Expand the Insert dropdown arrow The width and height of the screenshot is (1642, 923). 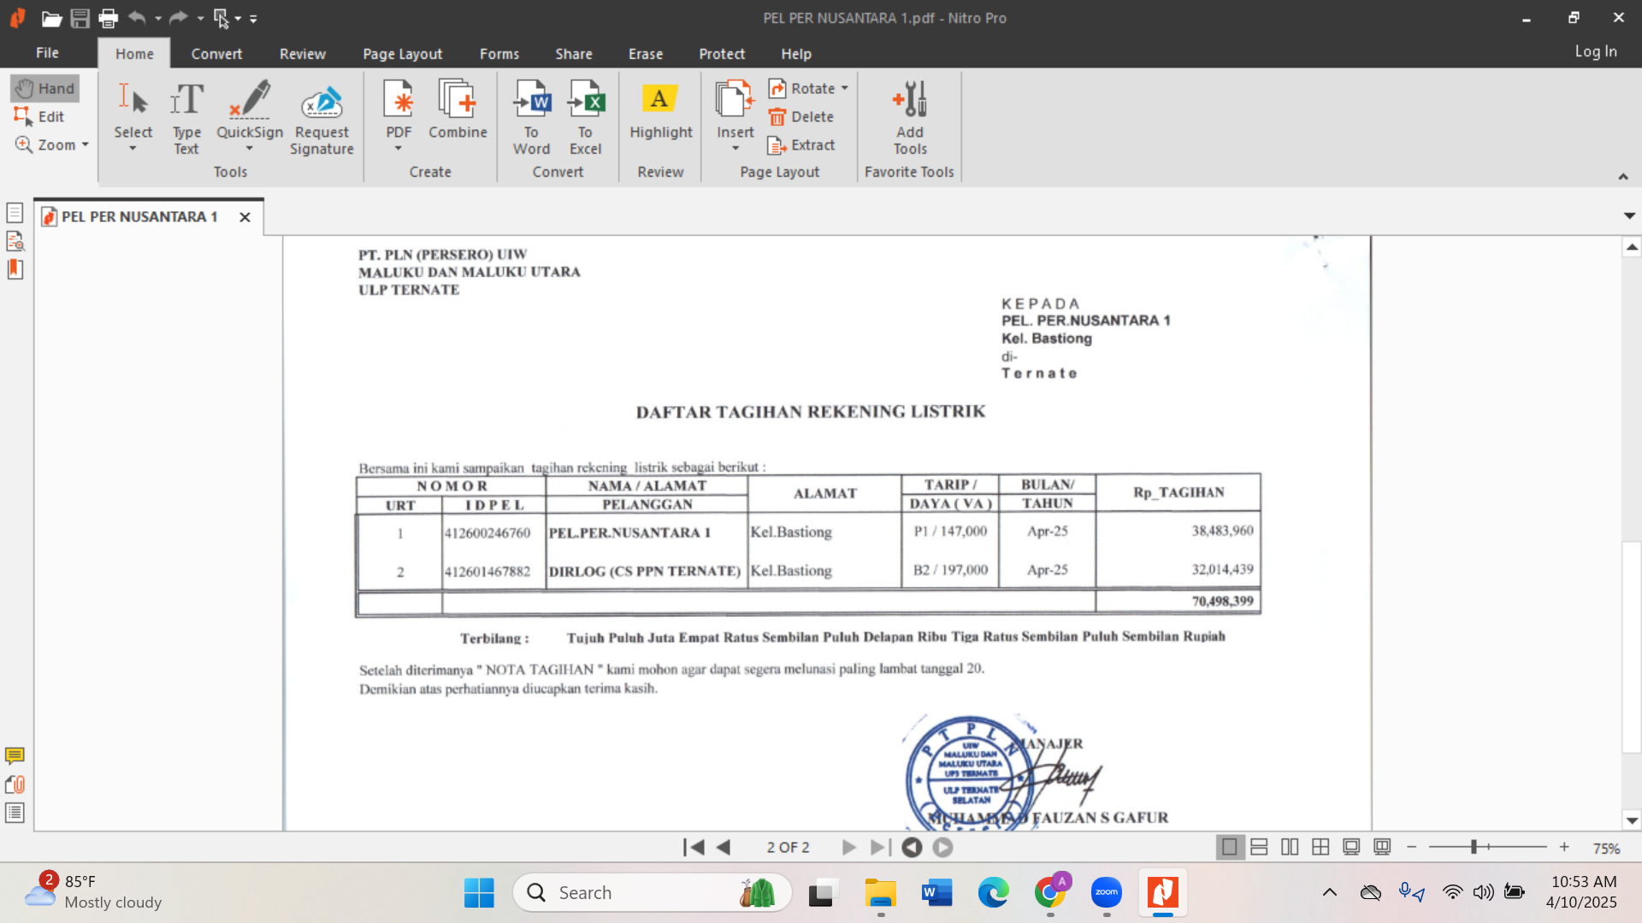coord(735,149)
